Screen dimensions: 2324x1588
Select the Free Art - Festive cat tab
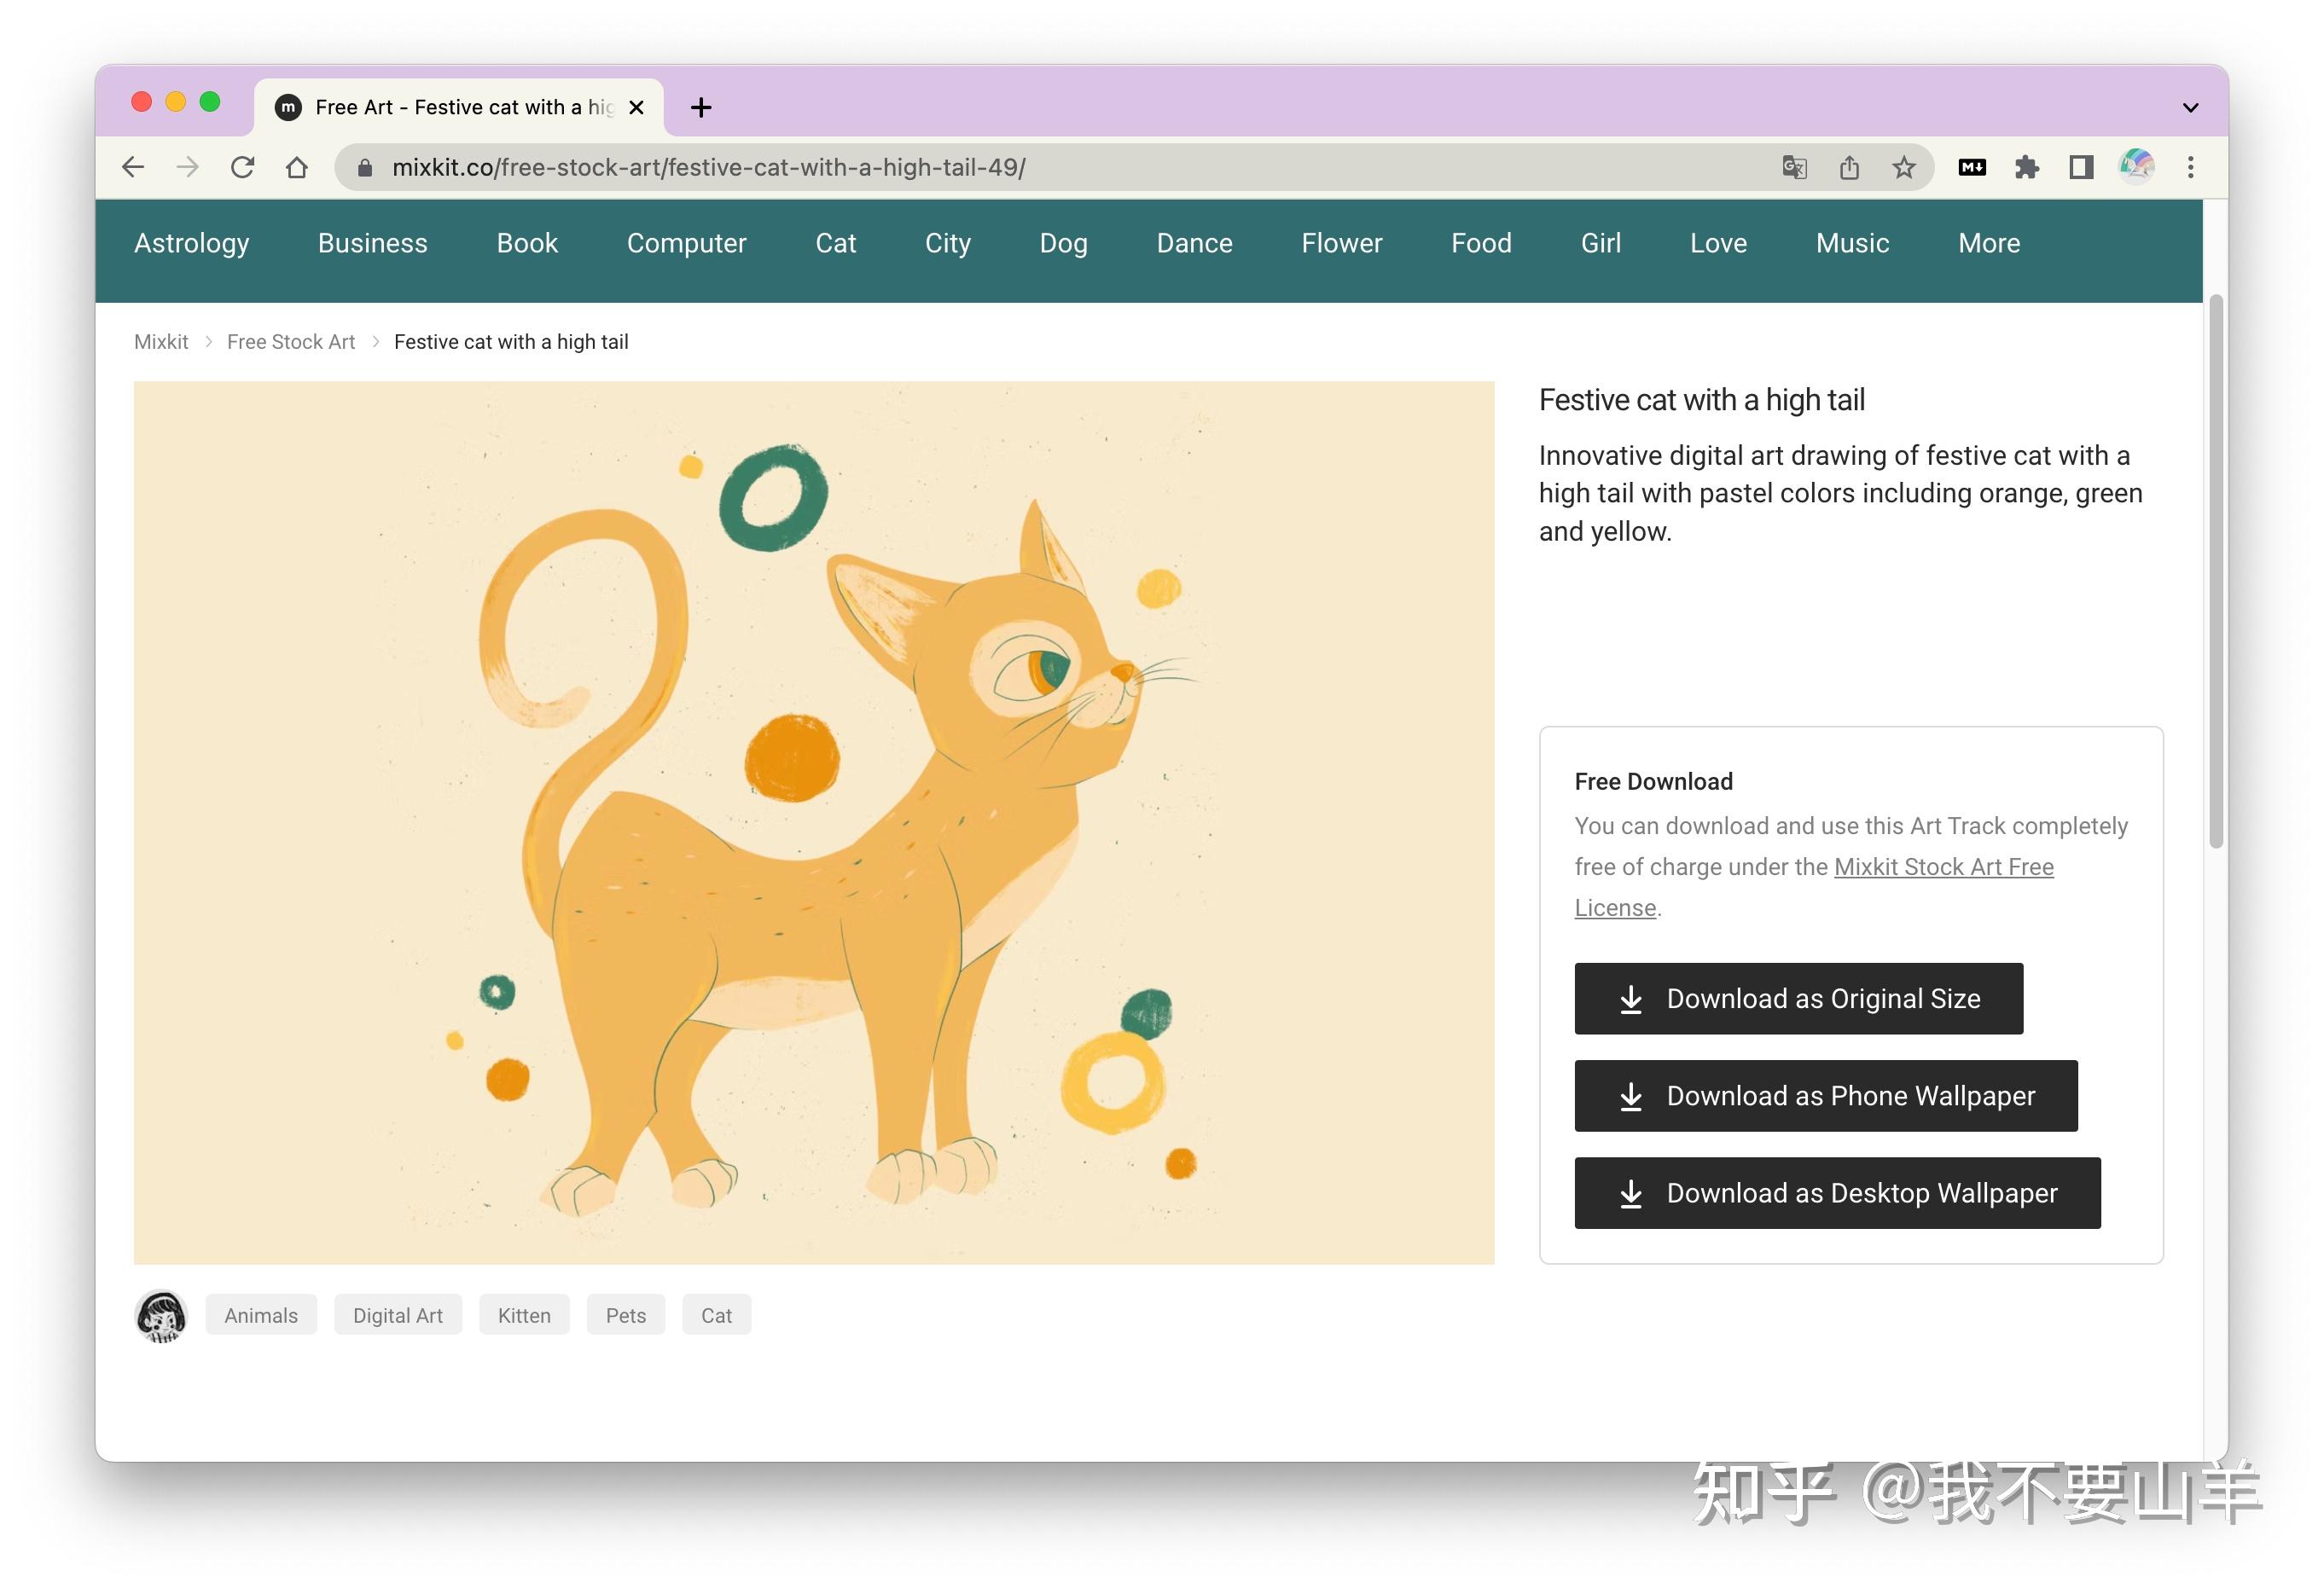coord(458,107)
